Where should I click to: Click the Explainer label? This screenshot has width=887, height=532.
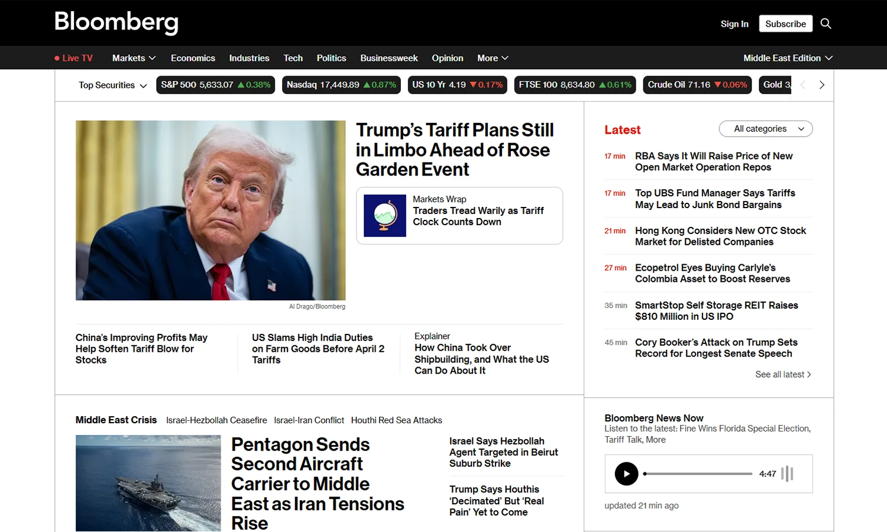point(432,336)
